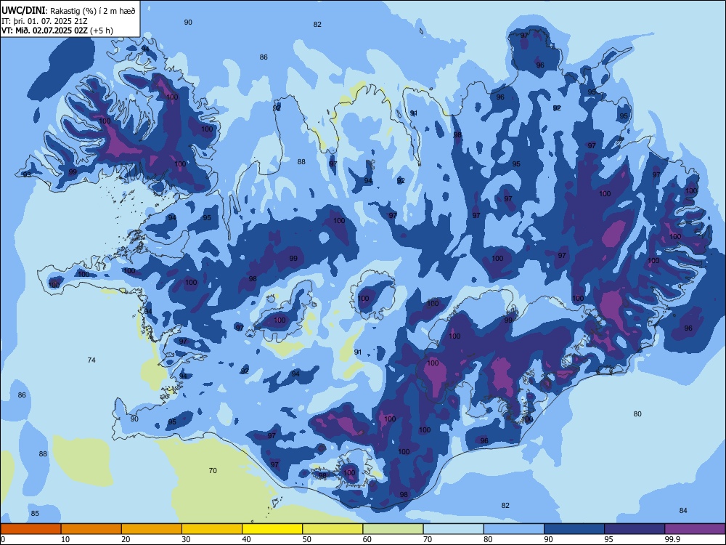Click the map value 74 over the sea

click(91, 360)
